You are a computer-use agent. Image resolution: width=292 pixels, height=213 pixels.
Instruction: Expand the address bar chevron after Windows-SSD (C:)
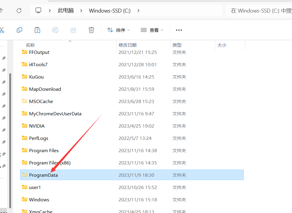pos(138,10)
